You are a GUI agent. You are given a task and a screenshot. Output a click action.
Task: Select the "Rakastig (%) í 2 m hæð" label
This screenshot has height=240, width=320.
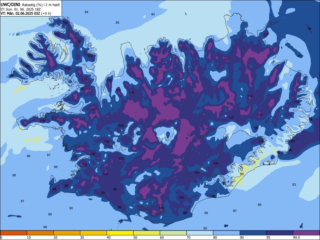[x=41, y=5]
